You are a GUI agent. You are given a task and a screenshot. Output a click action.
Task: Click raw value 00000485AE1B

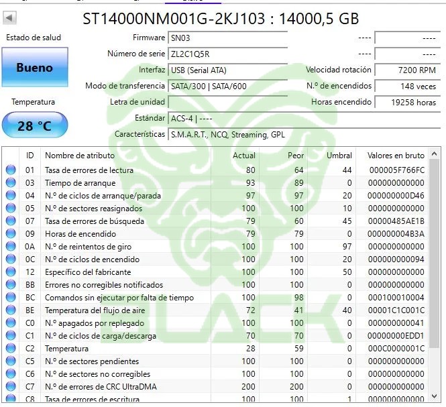(396, 221)
